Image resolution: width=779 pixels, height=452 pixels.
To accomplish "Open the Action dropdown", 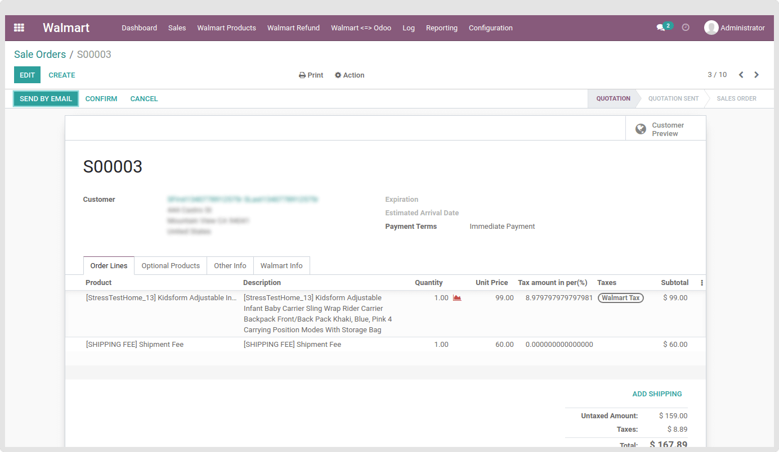I will [x=350, y=75].
